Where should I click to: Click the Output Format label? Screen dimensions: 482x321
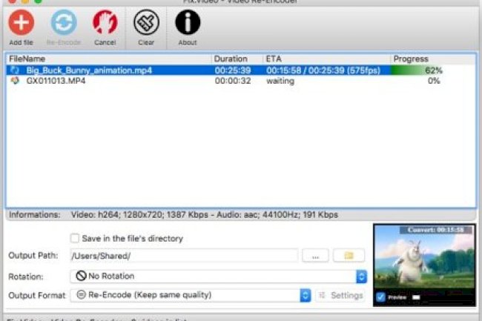click(37, 295)
